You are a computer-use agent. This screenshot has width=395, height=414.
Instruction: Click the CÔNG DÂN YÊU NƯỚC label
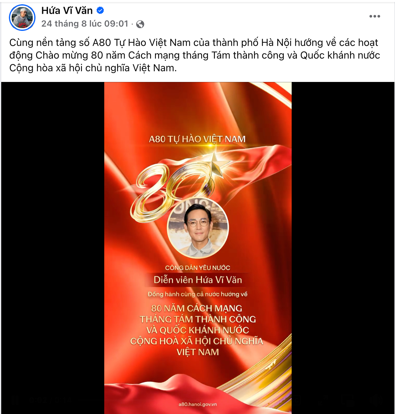pyautogui.click(x=198, y=268)
